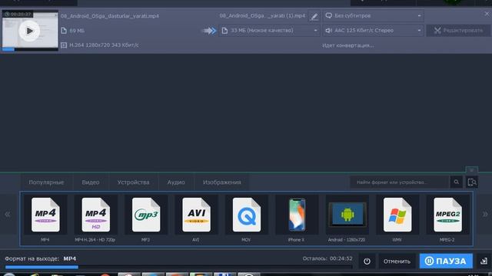Click the "Идет конвертация..." status text

pos(348,45)
